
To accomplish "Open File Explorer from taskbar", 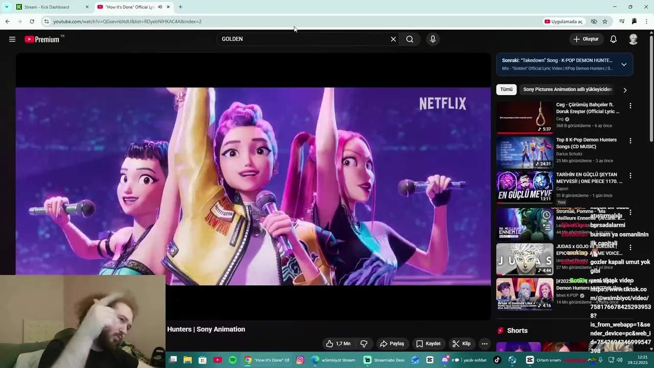I will coord(188,360).
